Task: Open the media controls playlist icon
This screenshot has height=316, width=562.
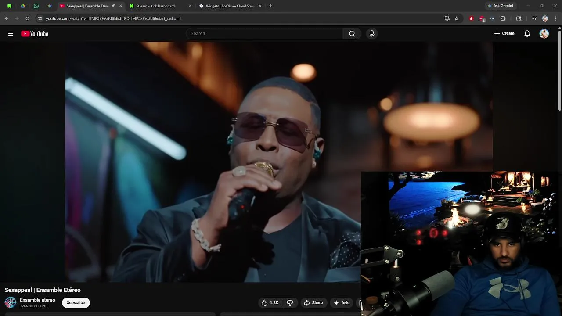Action: (x=534, y=18)
